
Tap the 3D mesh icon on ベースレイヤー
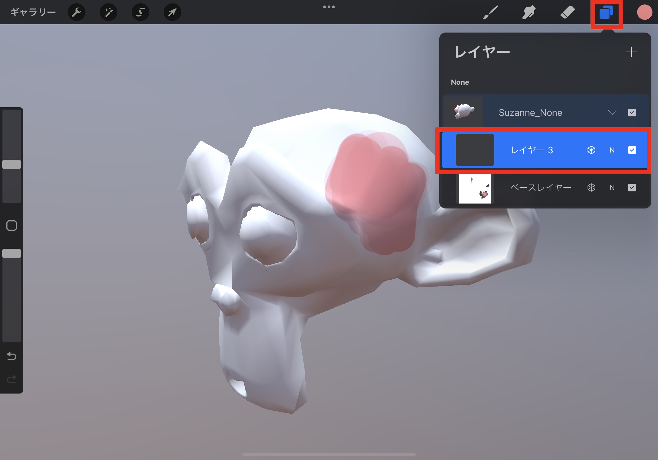tap(591, 188)
